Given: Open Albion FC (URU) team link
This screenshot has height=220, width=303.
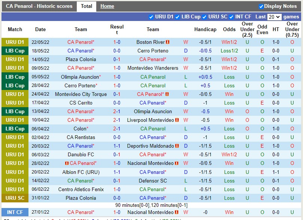Looking at the screenshot, I should (x=81, y=172).
